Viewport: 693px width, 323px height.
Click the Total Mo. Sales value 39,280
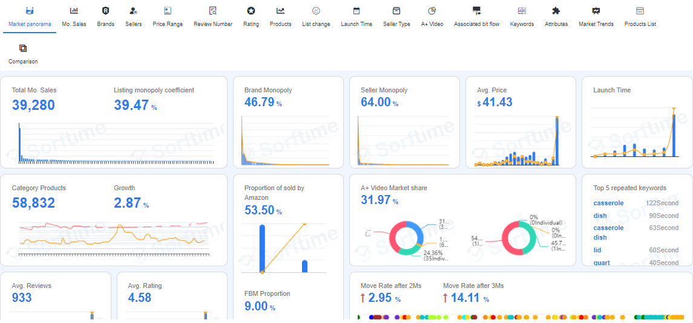tap(33, 106)
